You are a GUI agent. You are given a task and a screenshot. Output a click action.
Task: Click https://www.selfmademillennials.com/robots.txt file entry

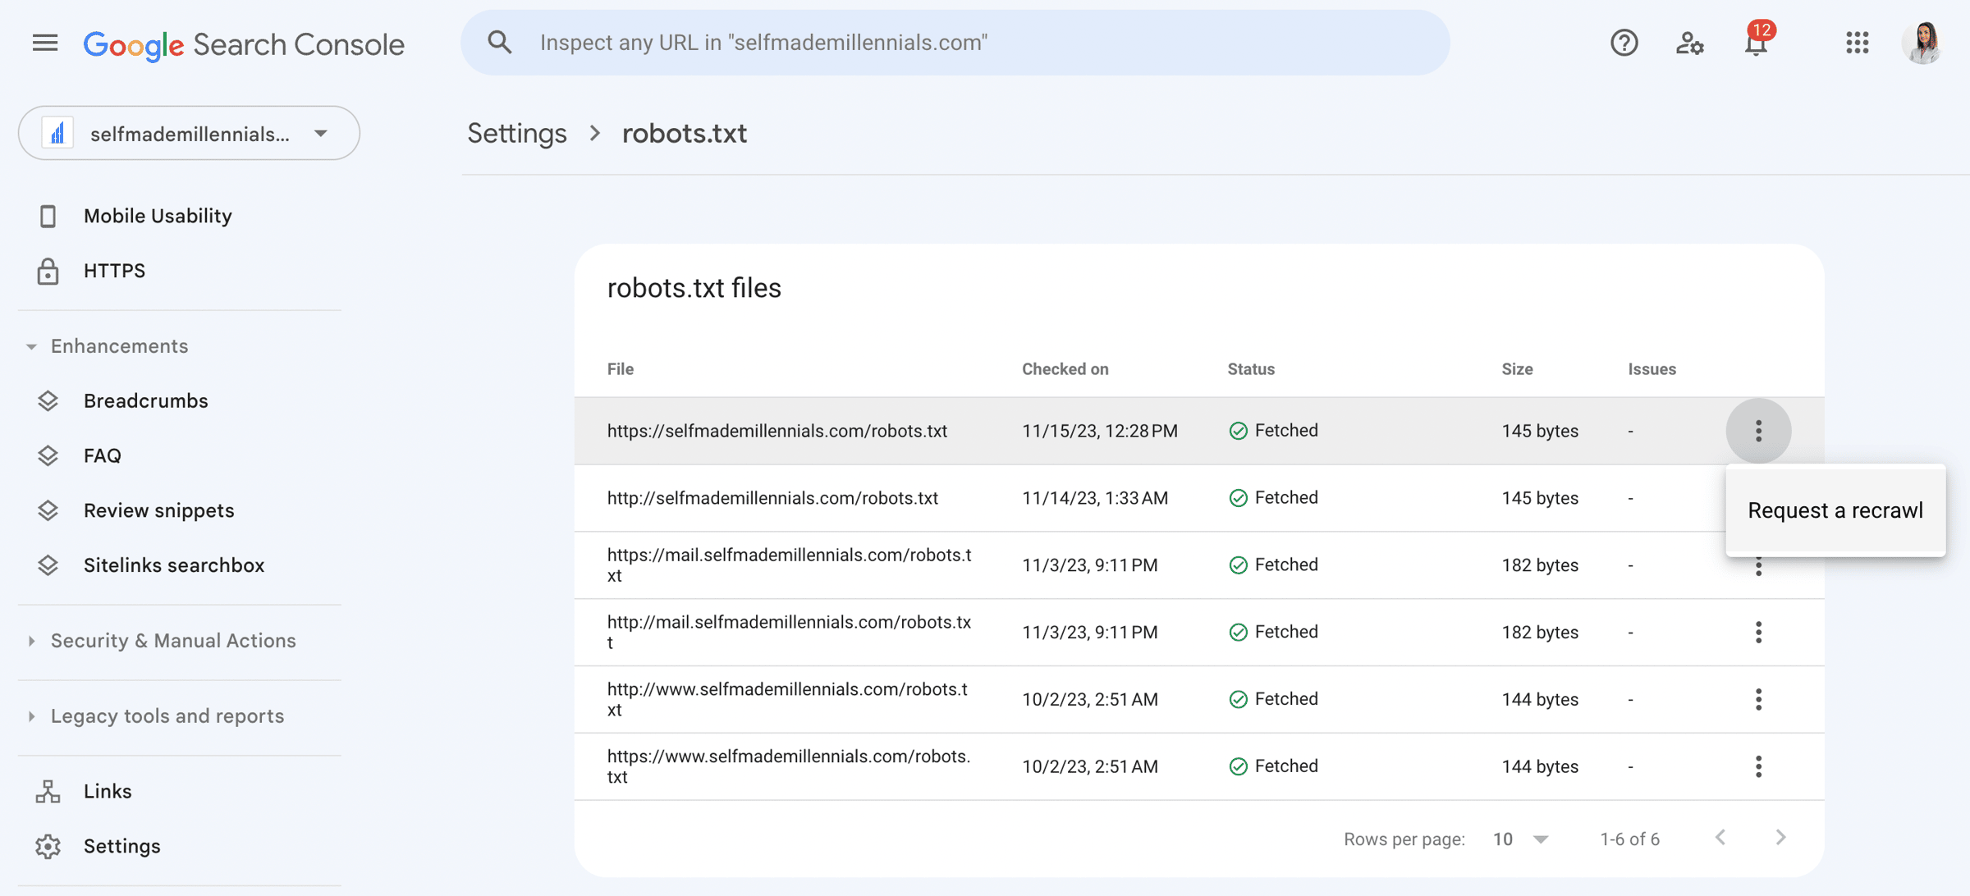790,766
